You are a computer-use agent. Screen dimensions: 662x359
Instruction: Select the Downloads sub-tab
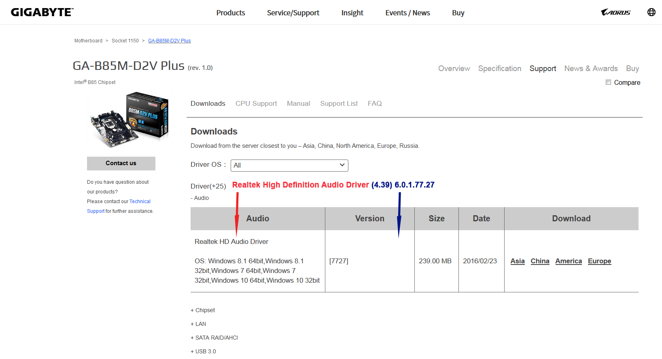[208, 103]
